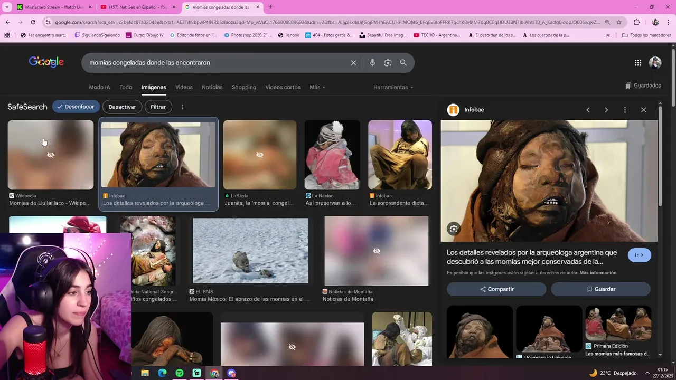Open Google Lens image search icon
676x380 pixels.
click(x=388, y=63)
